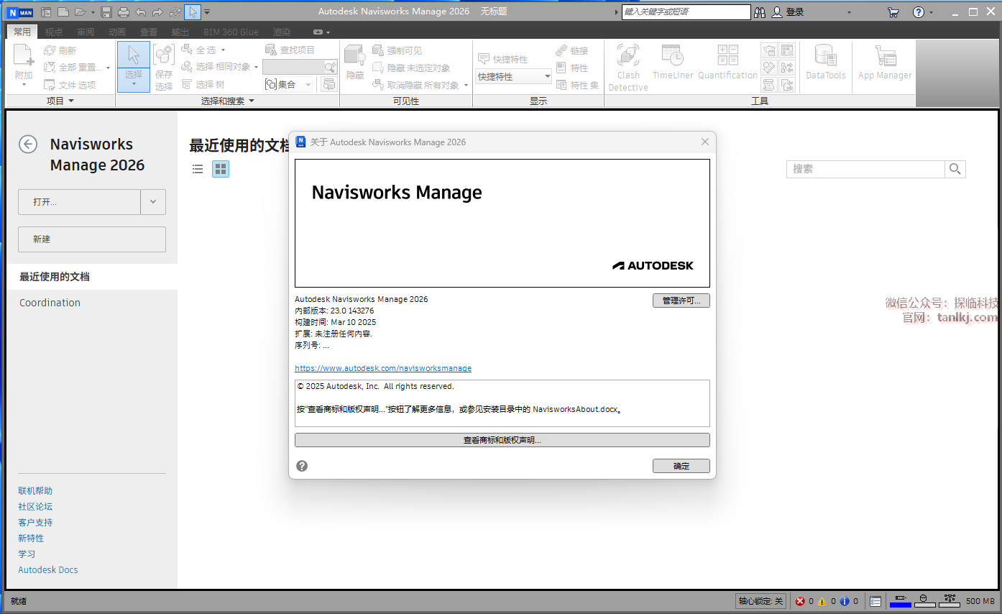Switch to the Output (输出) ribbon tab
The width and height of the screenshot is (1002, 614).
click(x=180, y=32)
